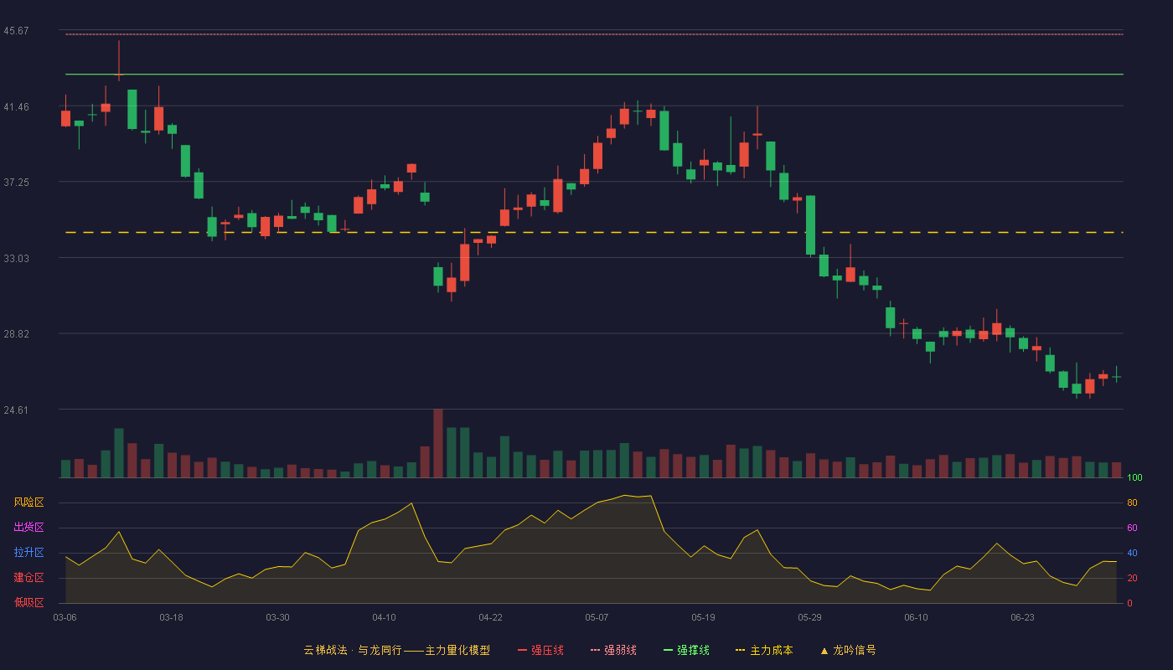Click the 出货区 zone label

pyautogui.click(x=28, y=528)
